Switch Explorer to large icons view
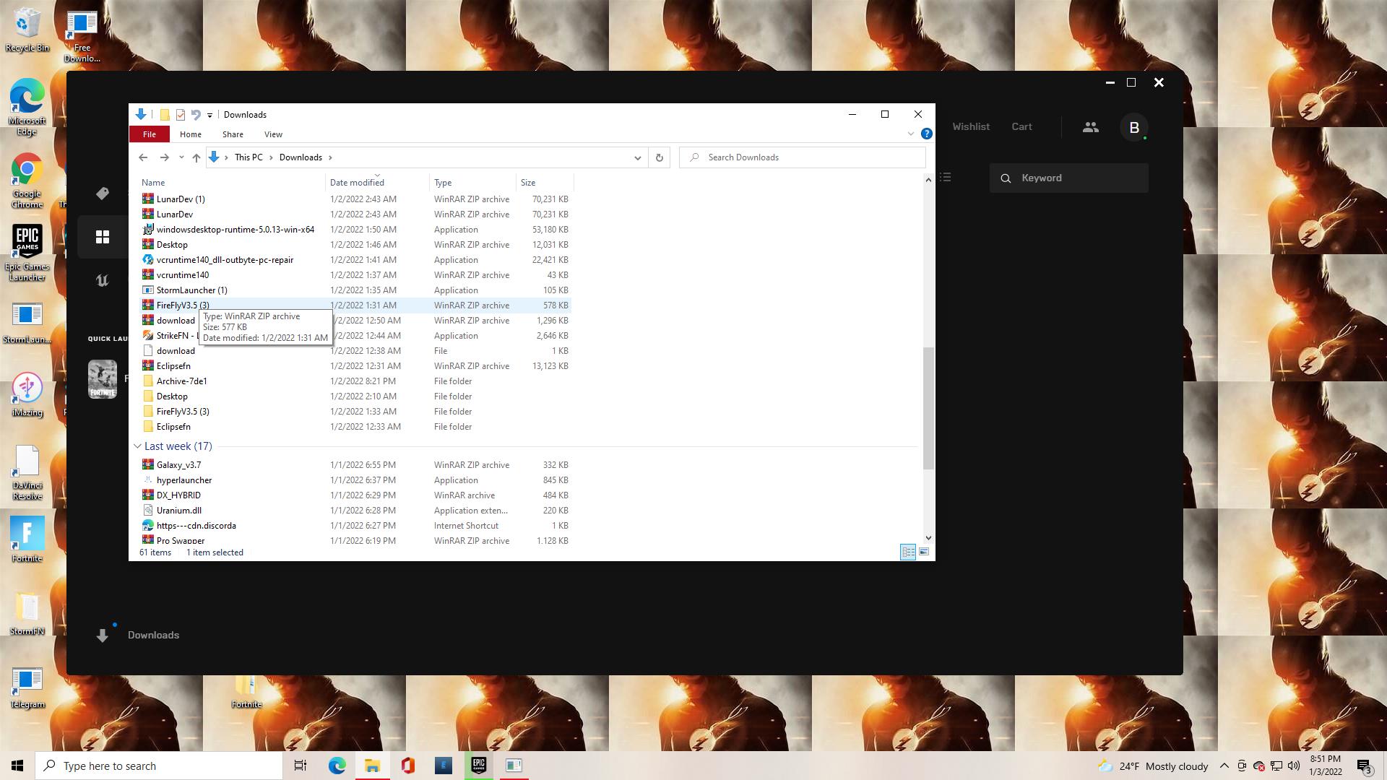Image resolution: width=1387 pixels, height=780 pixels. point(923,552)
